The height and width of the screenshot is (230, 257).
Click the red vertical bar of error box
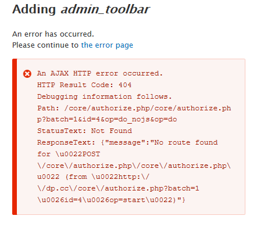[15, 136]
